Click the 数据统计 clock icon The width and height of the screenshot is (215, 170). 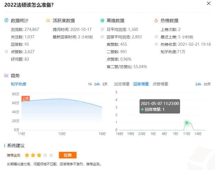coord(6,20)
